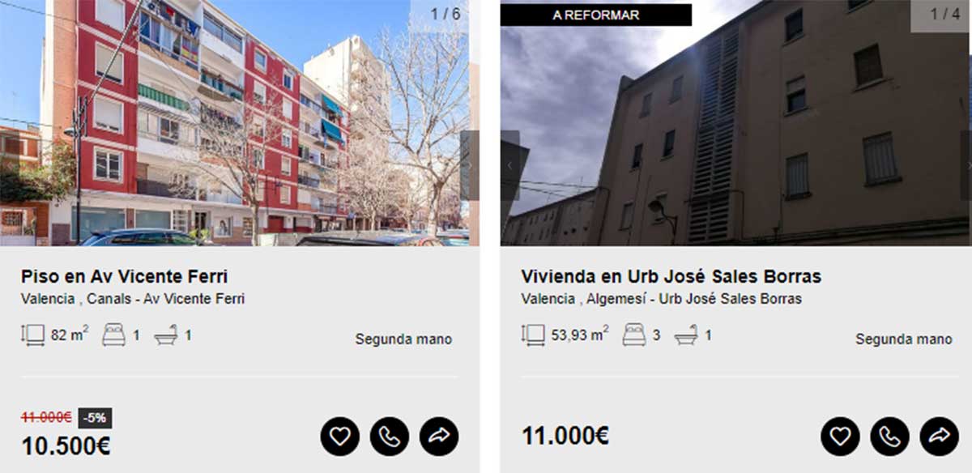Share the José Sales Borras listing
This screenshot has height=473, width=972.
point(940,437)
